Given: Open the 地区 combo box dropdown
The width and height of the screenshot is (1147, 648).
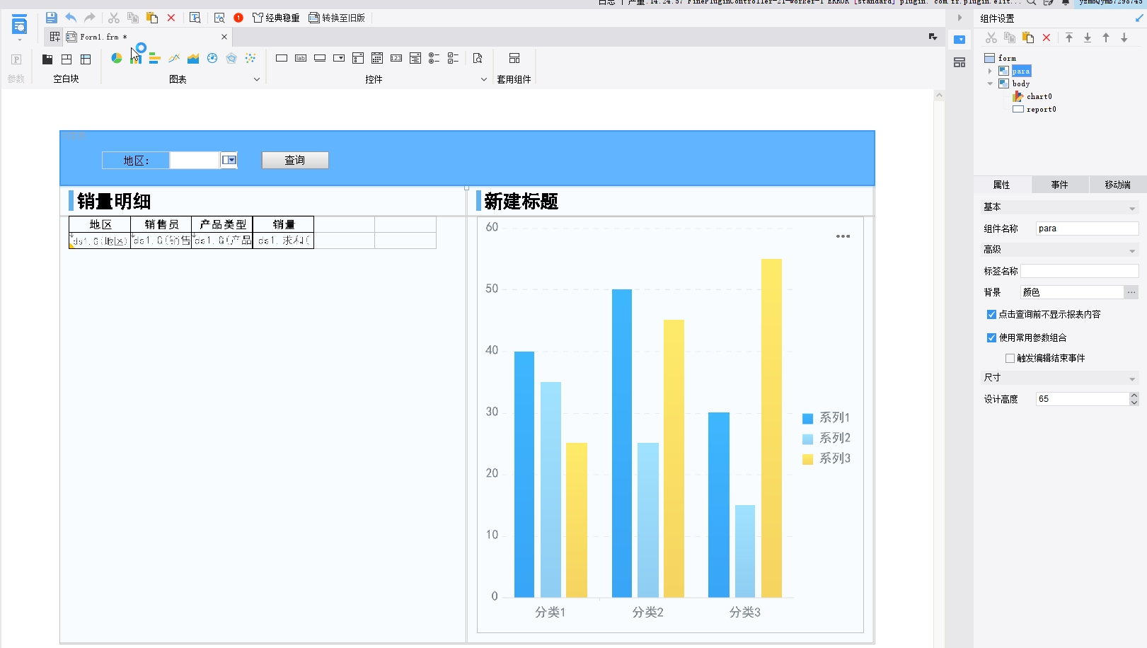Looking at the screenshot, I should 229,161.
